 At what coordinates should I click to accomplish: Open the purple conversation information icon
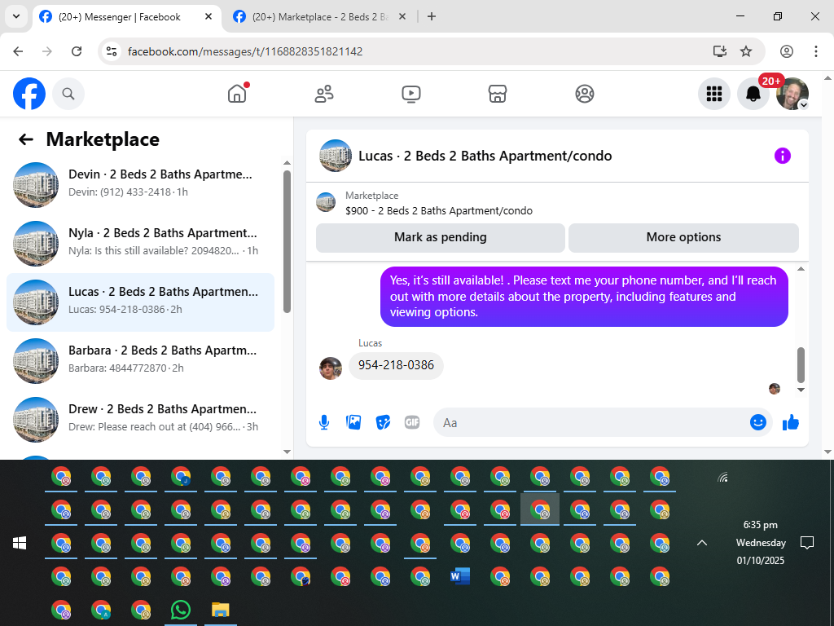pos(783,156)
